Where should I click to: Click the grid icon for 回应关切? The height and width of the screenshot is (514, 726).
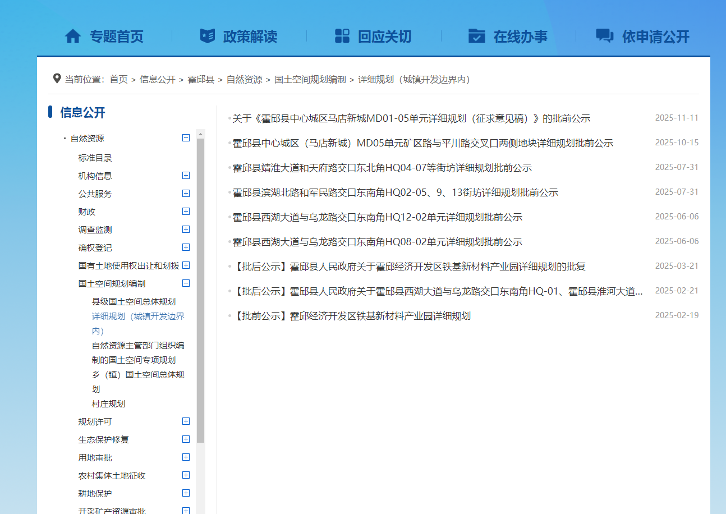(342, 36)
